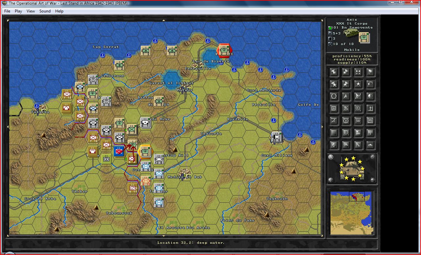Click the left arrow with star button
Image resolution: width=421 pixels, height=255 pixels.
coord(334,84)
